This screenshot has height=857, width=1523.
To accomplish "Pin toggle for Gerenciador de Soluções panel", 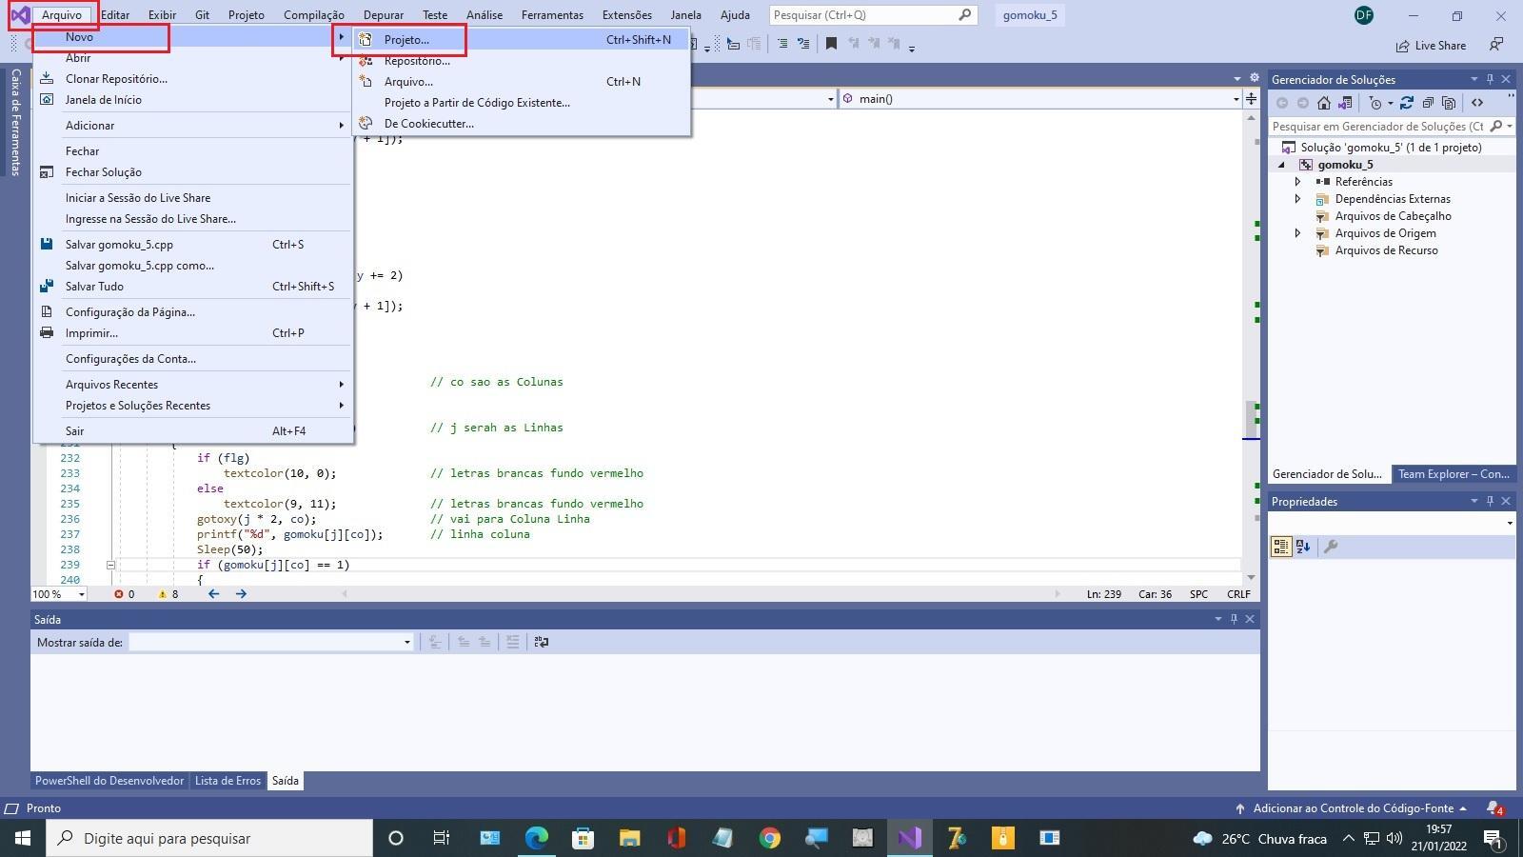I will [1490, 79].
